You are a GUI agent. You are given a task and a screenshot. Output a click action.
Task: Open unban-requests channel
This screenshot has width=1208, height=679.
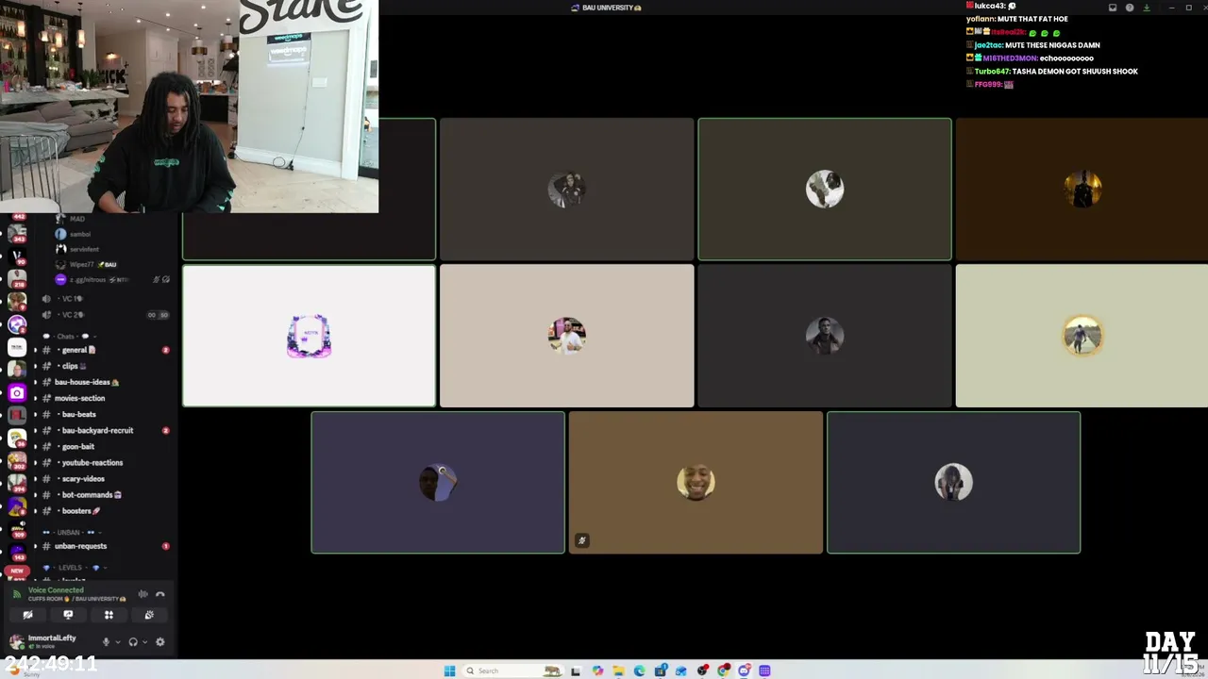(104, 546)
